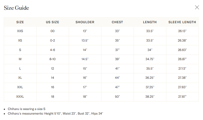Click the 27.87" sleeve length value
Viewport: 203px width, 120px height.
point(182,97)
